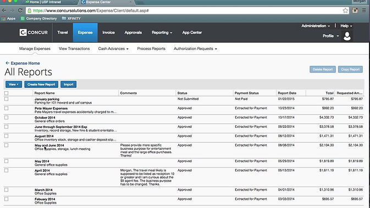Viewport: 370px width, 208px height.
Task: Switch to Process Reports sub-tab
Action: click(x=151, y=49)
